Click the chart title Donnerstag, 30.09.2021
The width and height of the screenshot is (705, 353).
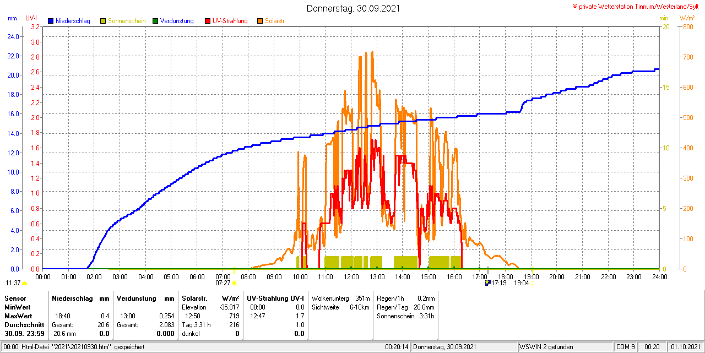tap(354, 8)
